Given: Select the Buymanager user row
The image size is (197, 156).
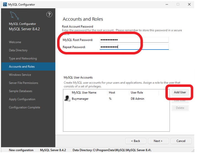Looking at the screenshot, I should [x=111, y=99].
